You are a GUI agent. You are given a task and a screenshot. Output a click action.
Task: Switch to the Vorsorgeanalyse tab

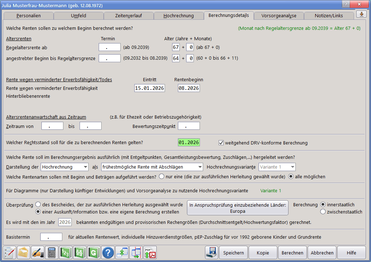[278, 16]
